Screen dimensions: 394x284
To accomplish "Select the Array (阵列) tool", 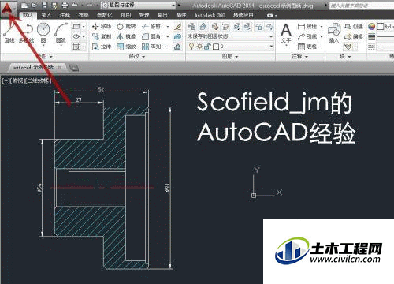I will click(151, 47).
